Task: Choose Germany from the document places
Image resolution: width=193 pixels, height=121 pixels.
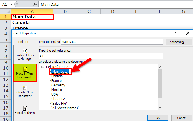Action: 58,85
